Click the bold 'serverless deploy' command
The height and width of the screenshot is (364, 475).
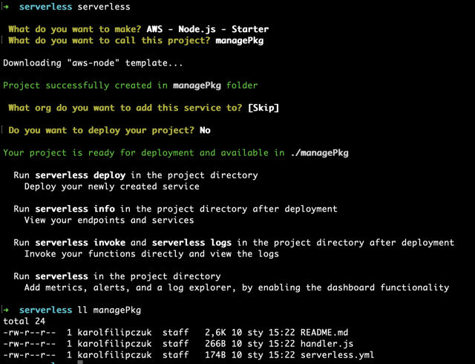click(x=80, y=175)
